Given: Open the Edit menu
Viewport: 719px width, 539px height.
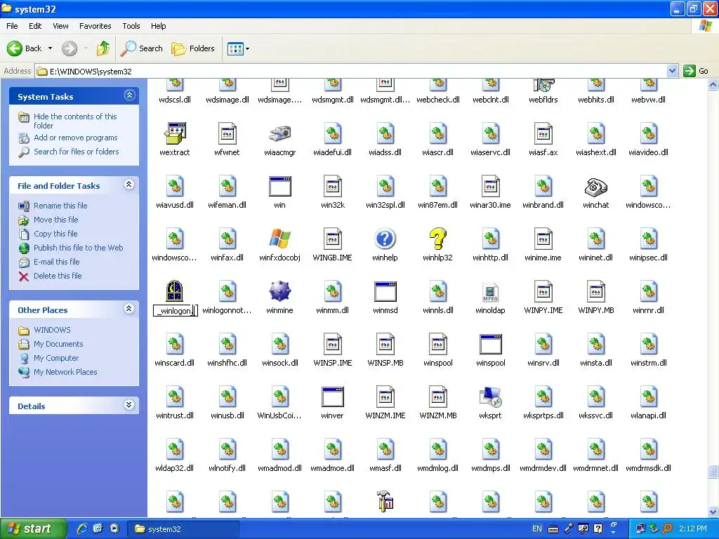Looking at the screenshot, I should pos(35,26).
